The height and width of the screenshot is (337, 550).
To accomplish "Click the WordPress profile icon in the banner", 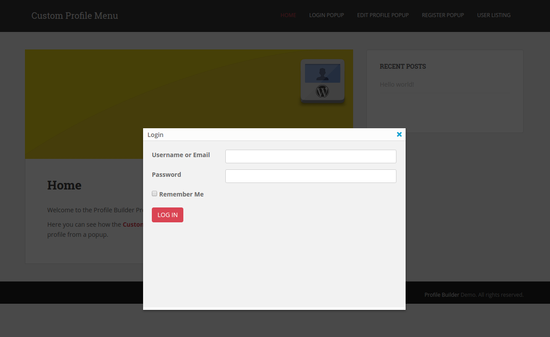I will coord(322,81).
